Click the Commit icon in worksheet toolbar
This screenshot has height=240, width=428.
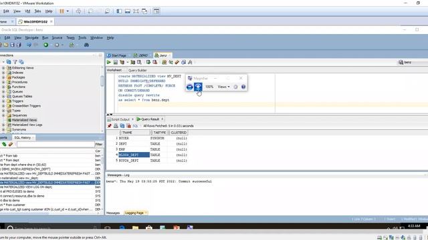[148, 62]
